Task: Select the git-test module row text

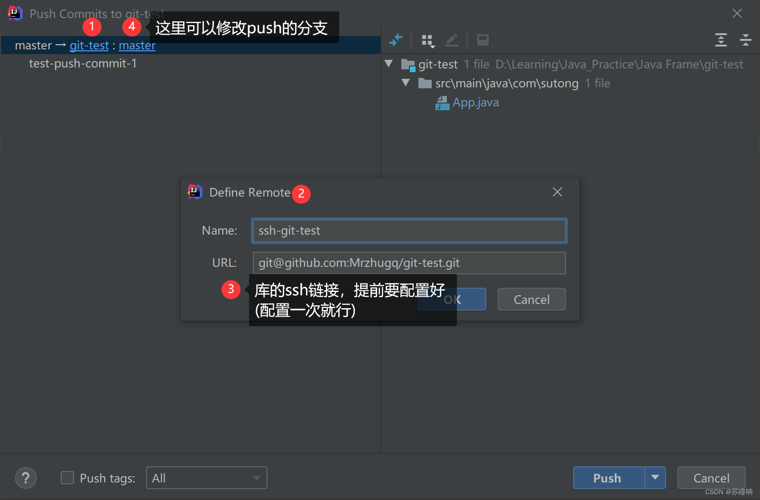Action: 438,65
